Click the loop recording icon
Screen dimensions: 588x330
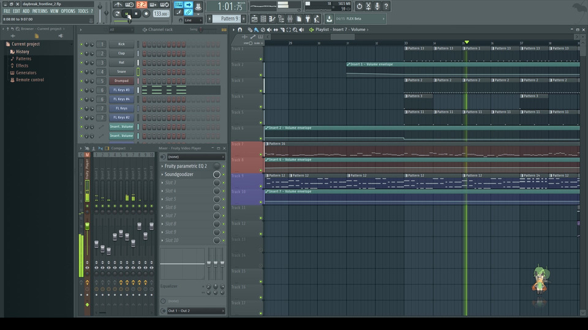click(165, 5)
